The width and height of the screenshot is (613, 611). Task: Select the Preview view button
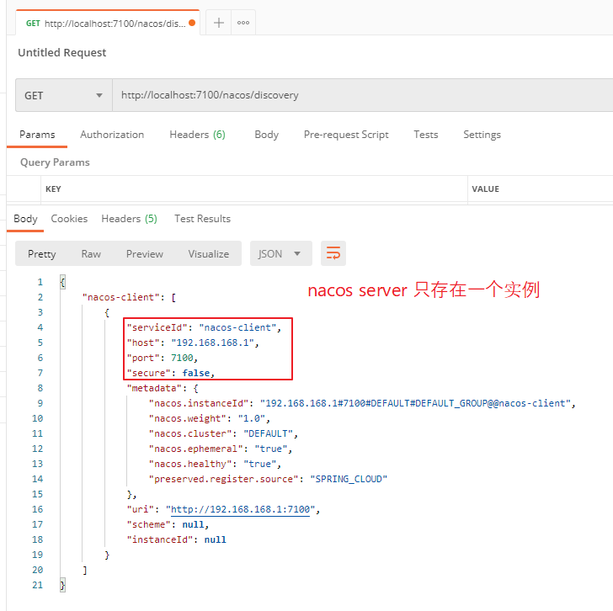[x=145, y=254]
